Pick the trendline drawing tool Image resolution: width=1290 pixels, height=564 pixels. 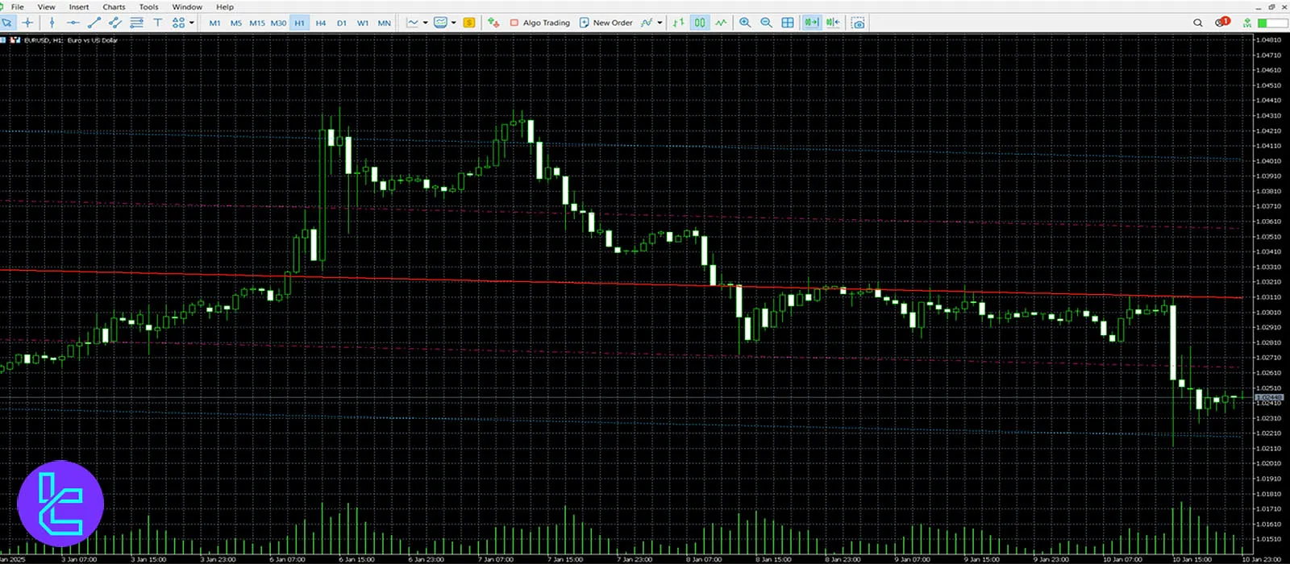94,23
